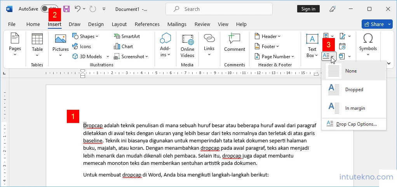The height and width of the screenshot is (187, 397).
Task: Select the In margin drop cap option
Action: tap(354, 108)
